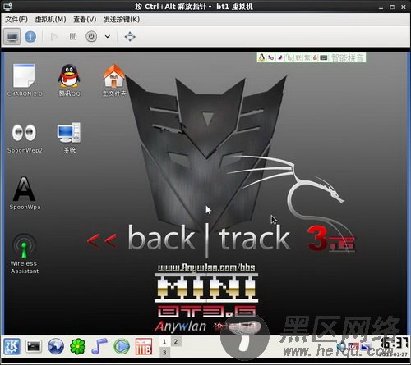The height and width of the screenshot is (365, 411).
Task: Toggle the input bar lock icon
Action: 315,57
